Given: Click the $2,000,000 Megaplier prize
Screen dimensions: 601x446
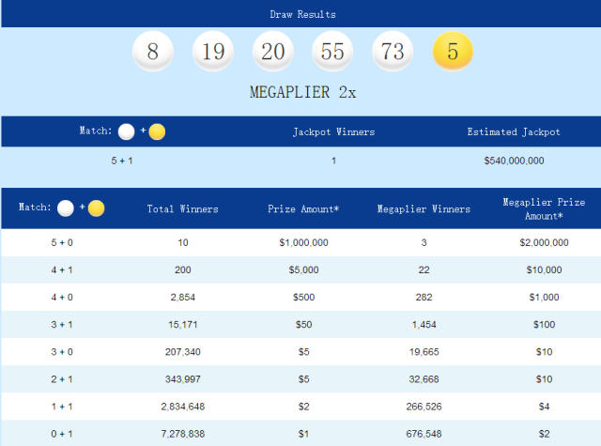Looking at the screenshot, I should click(545, 242).
